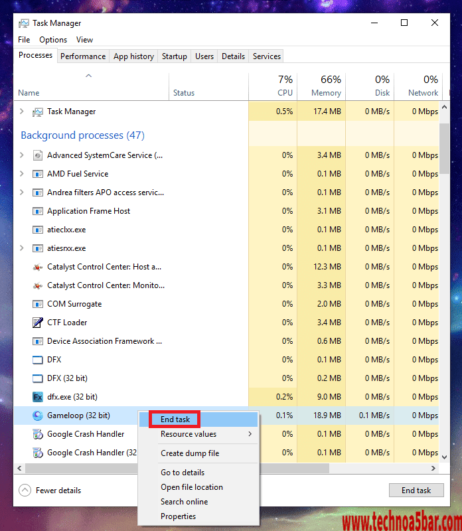Screen dimensions: 462x531
Task: Select the Application Frame Host name
Action: tap(89, 211)
